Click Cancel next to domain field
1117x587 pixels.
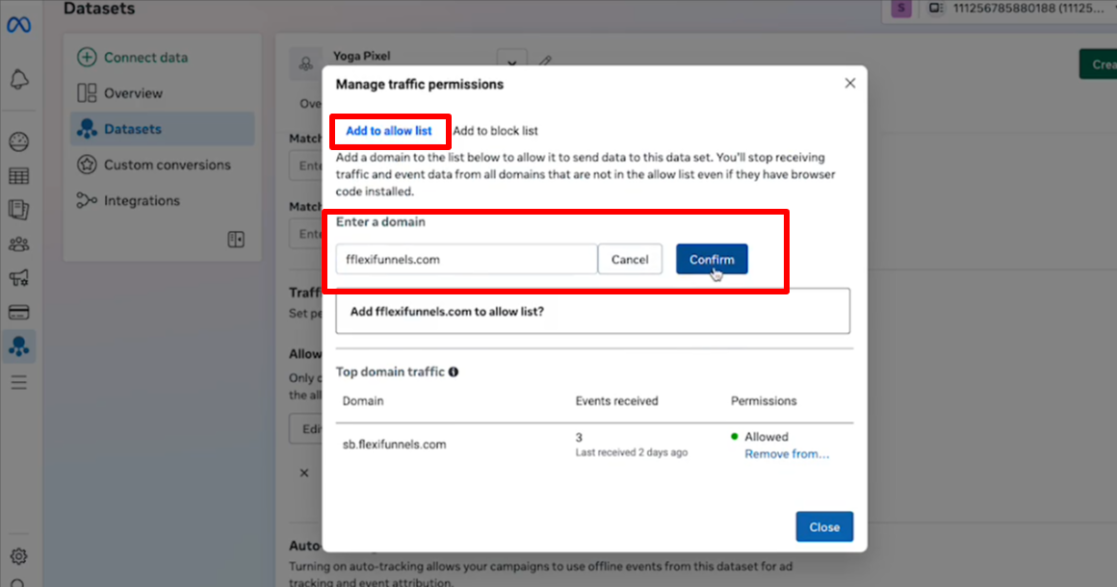click(x=630, y=259)
